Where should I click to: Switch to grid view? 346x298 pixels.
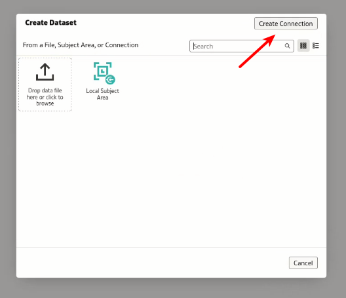point(303,46)
